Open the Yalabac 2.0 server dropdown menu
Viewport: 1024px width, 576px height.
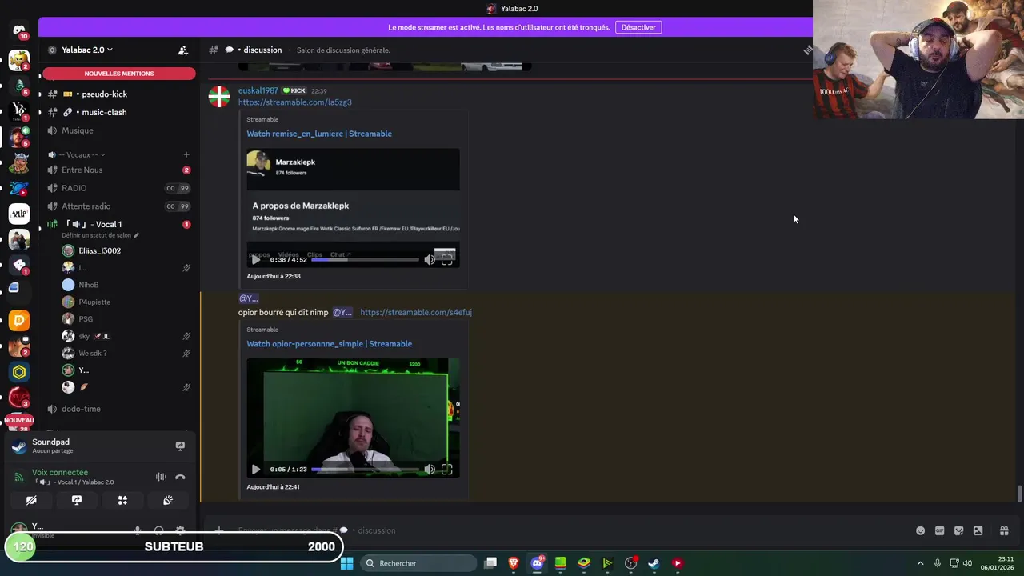pos(86,50)
